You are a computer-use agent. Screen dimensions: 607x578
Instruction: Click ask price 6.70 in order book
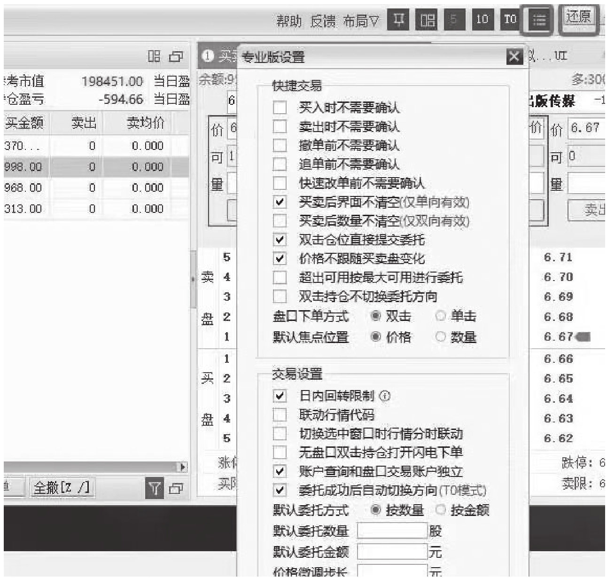(558, 277)
